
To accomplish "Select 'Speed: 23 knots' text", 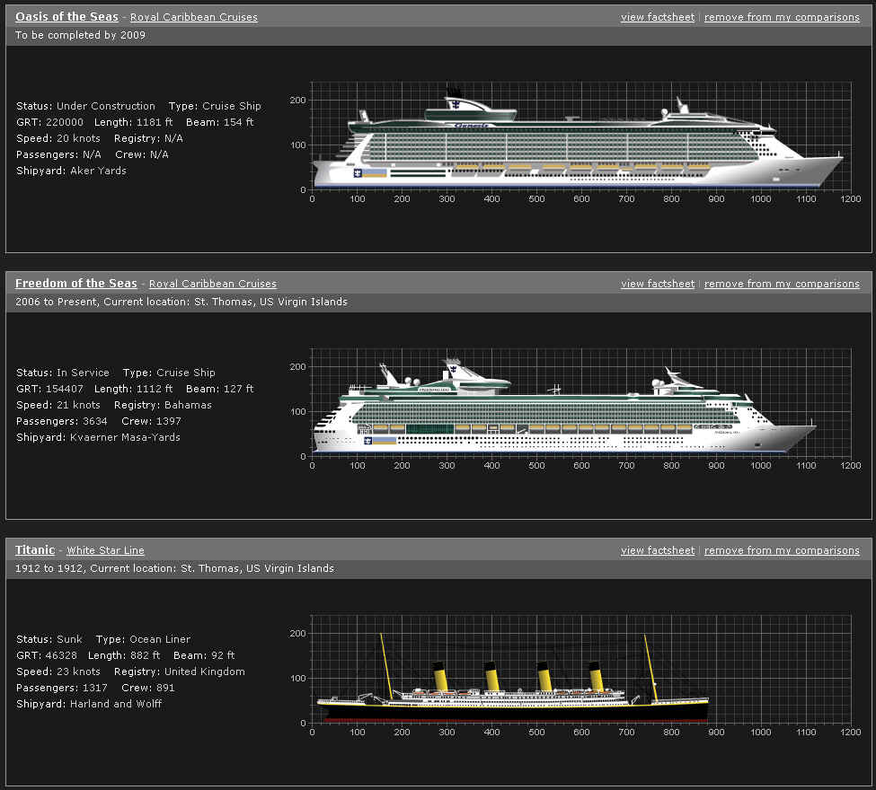I will (58, 671).
